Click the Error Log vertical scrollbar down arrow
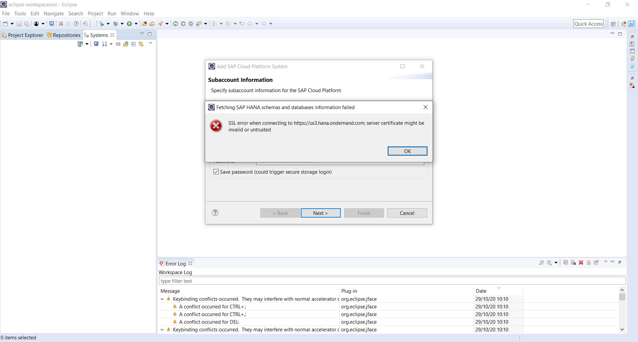The image size is (638, 342). tap(622, 329)
